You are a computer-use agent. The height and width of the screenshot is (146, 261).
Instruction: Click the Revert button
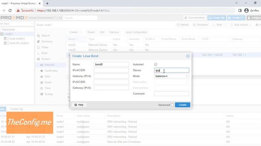coord(91,32)
